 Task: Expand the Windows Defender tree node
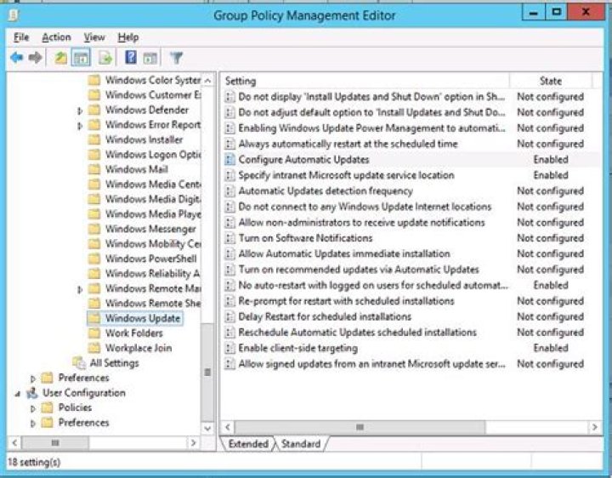[80, 111]
